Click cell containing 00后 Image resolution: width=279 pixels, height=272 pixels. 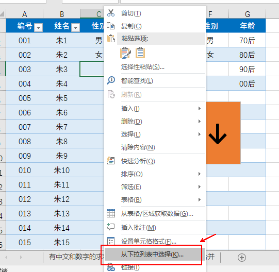(248, 83)
